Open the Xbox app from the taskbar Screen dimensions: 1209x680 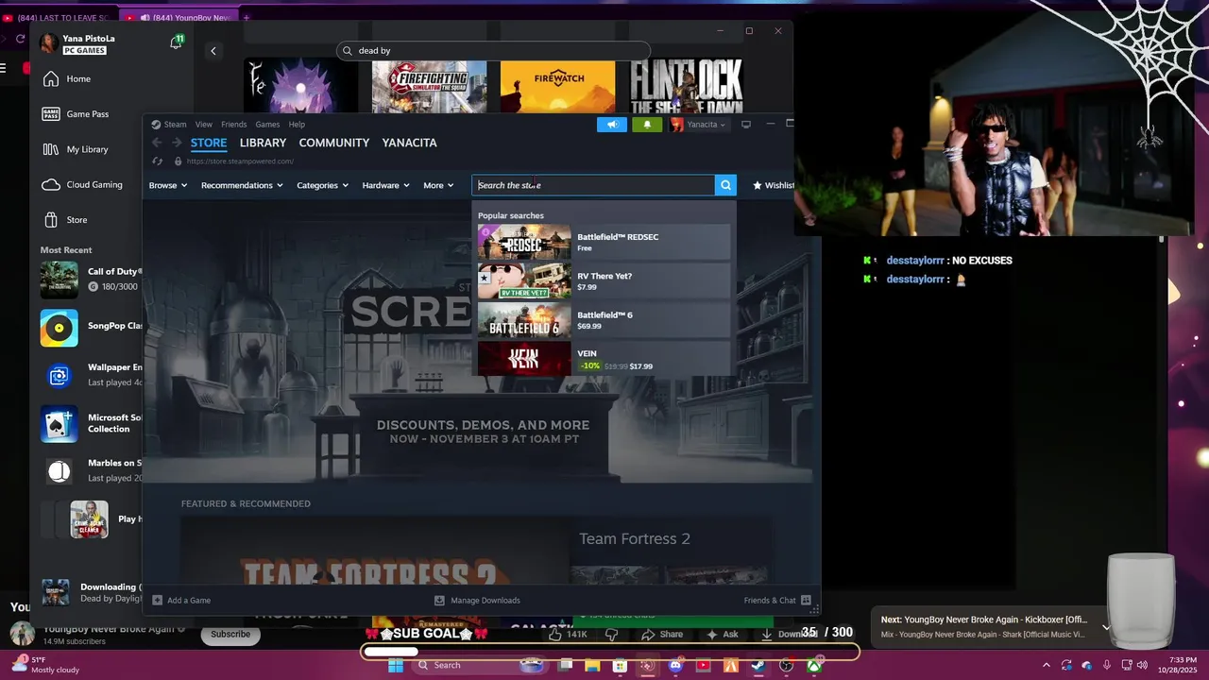[813, 666]
